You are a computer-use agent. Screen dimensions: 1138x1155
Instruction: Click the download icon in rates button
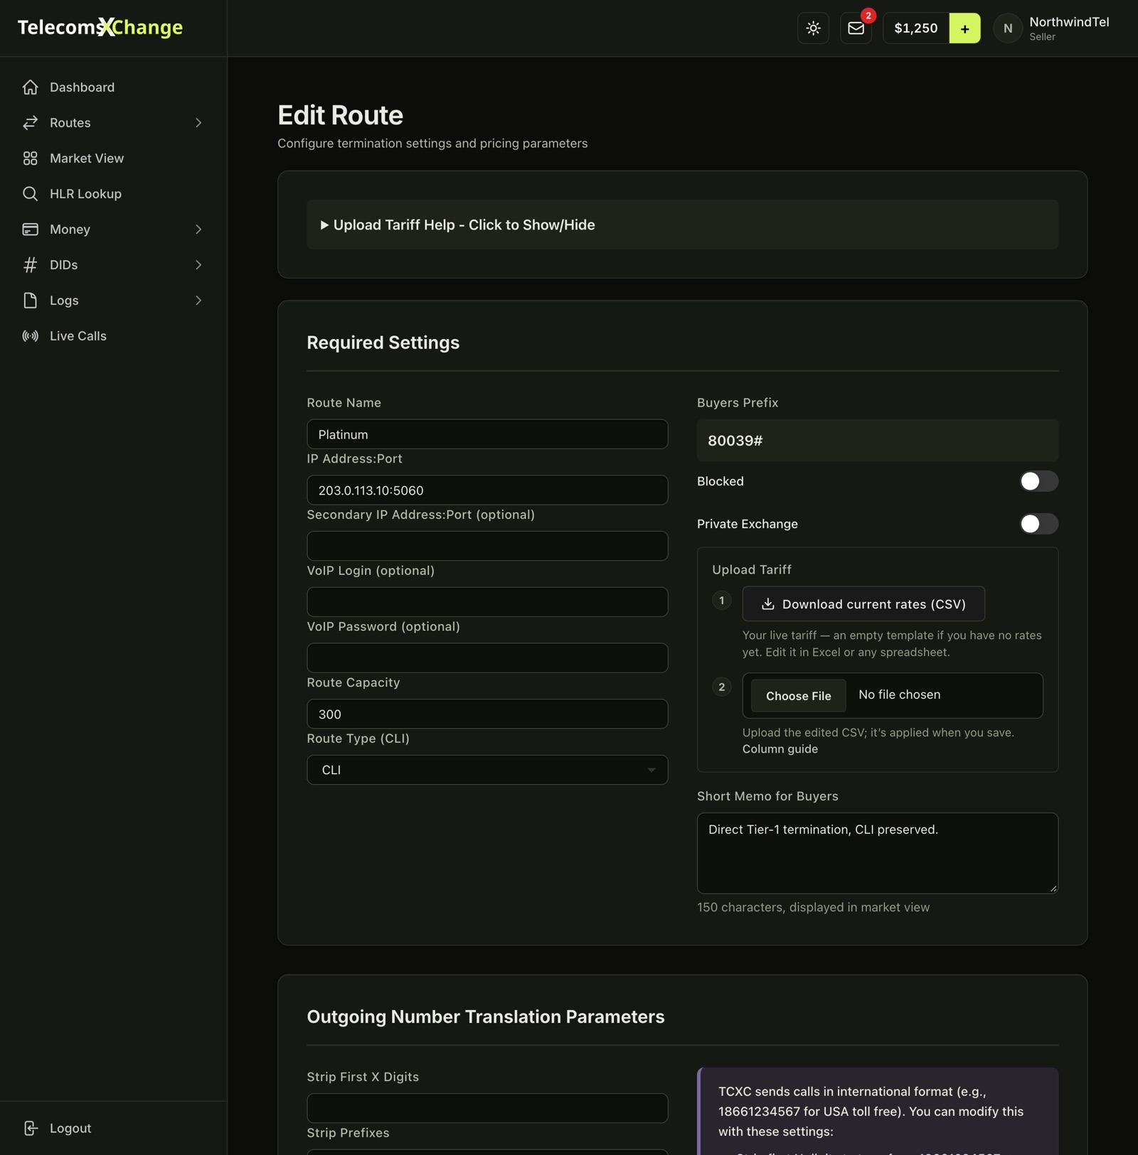767,603
